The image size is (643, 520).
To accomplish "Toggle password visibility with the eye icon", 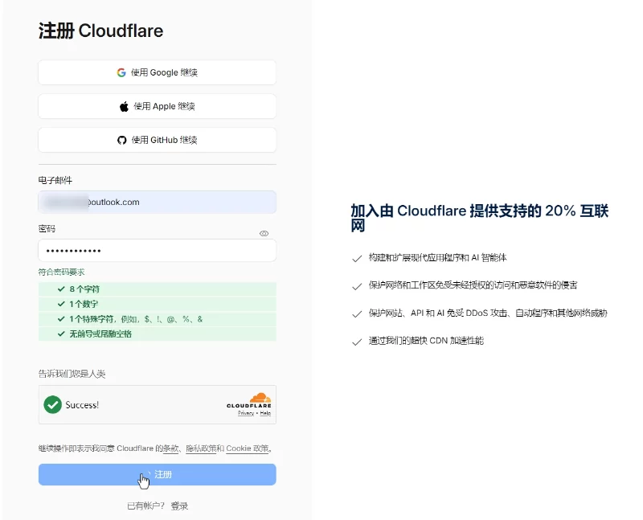I will coord(264,233).
